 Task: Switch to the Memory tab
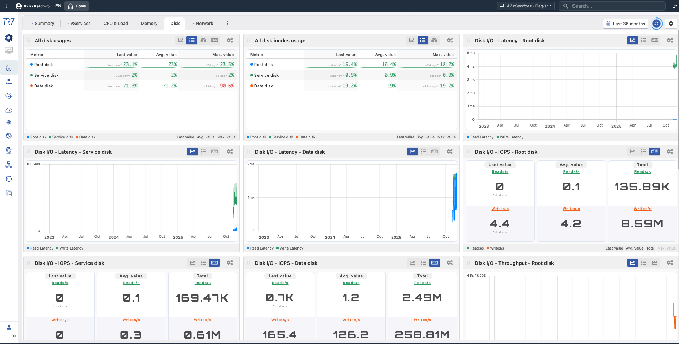coord(149,24)
